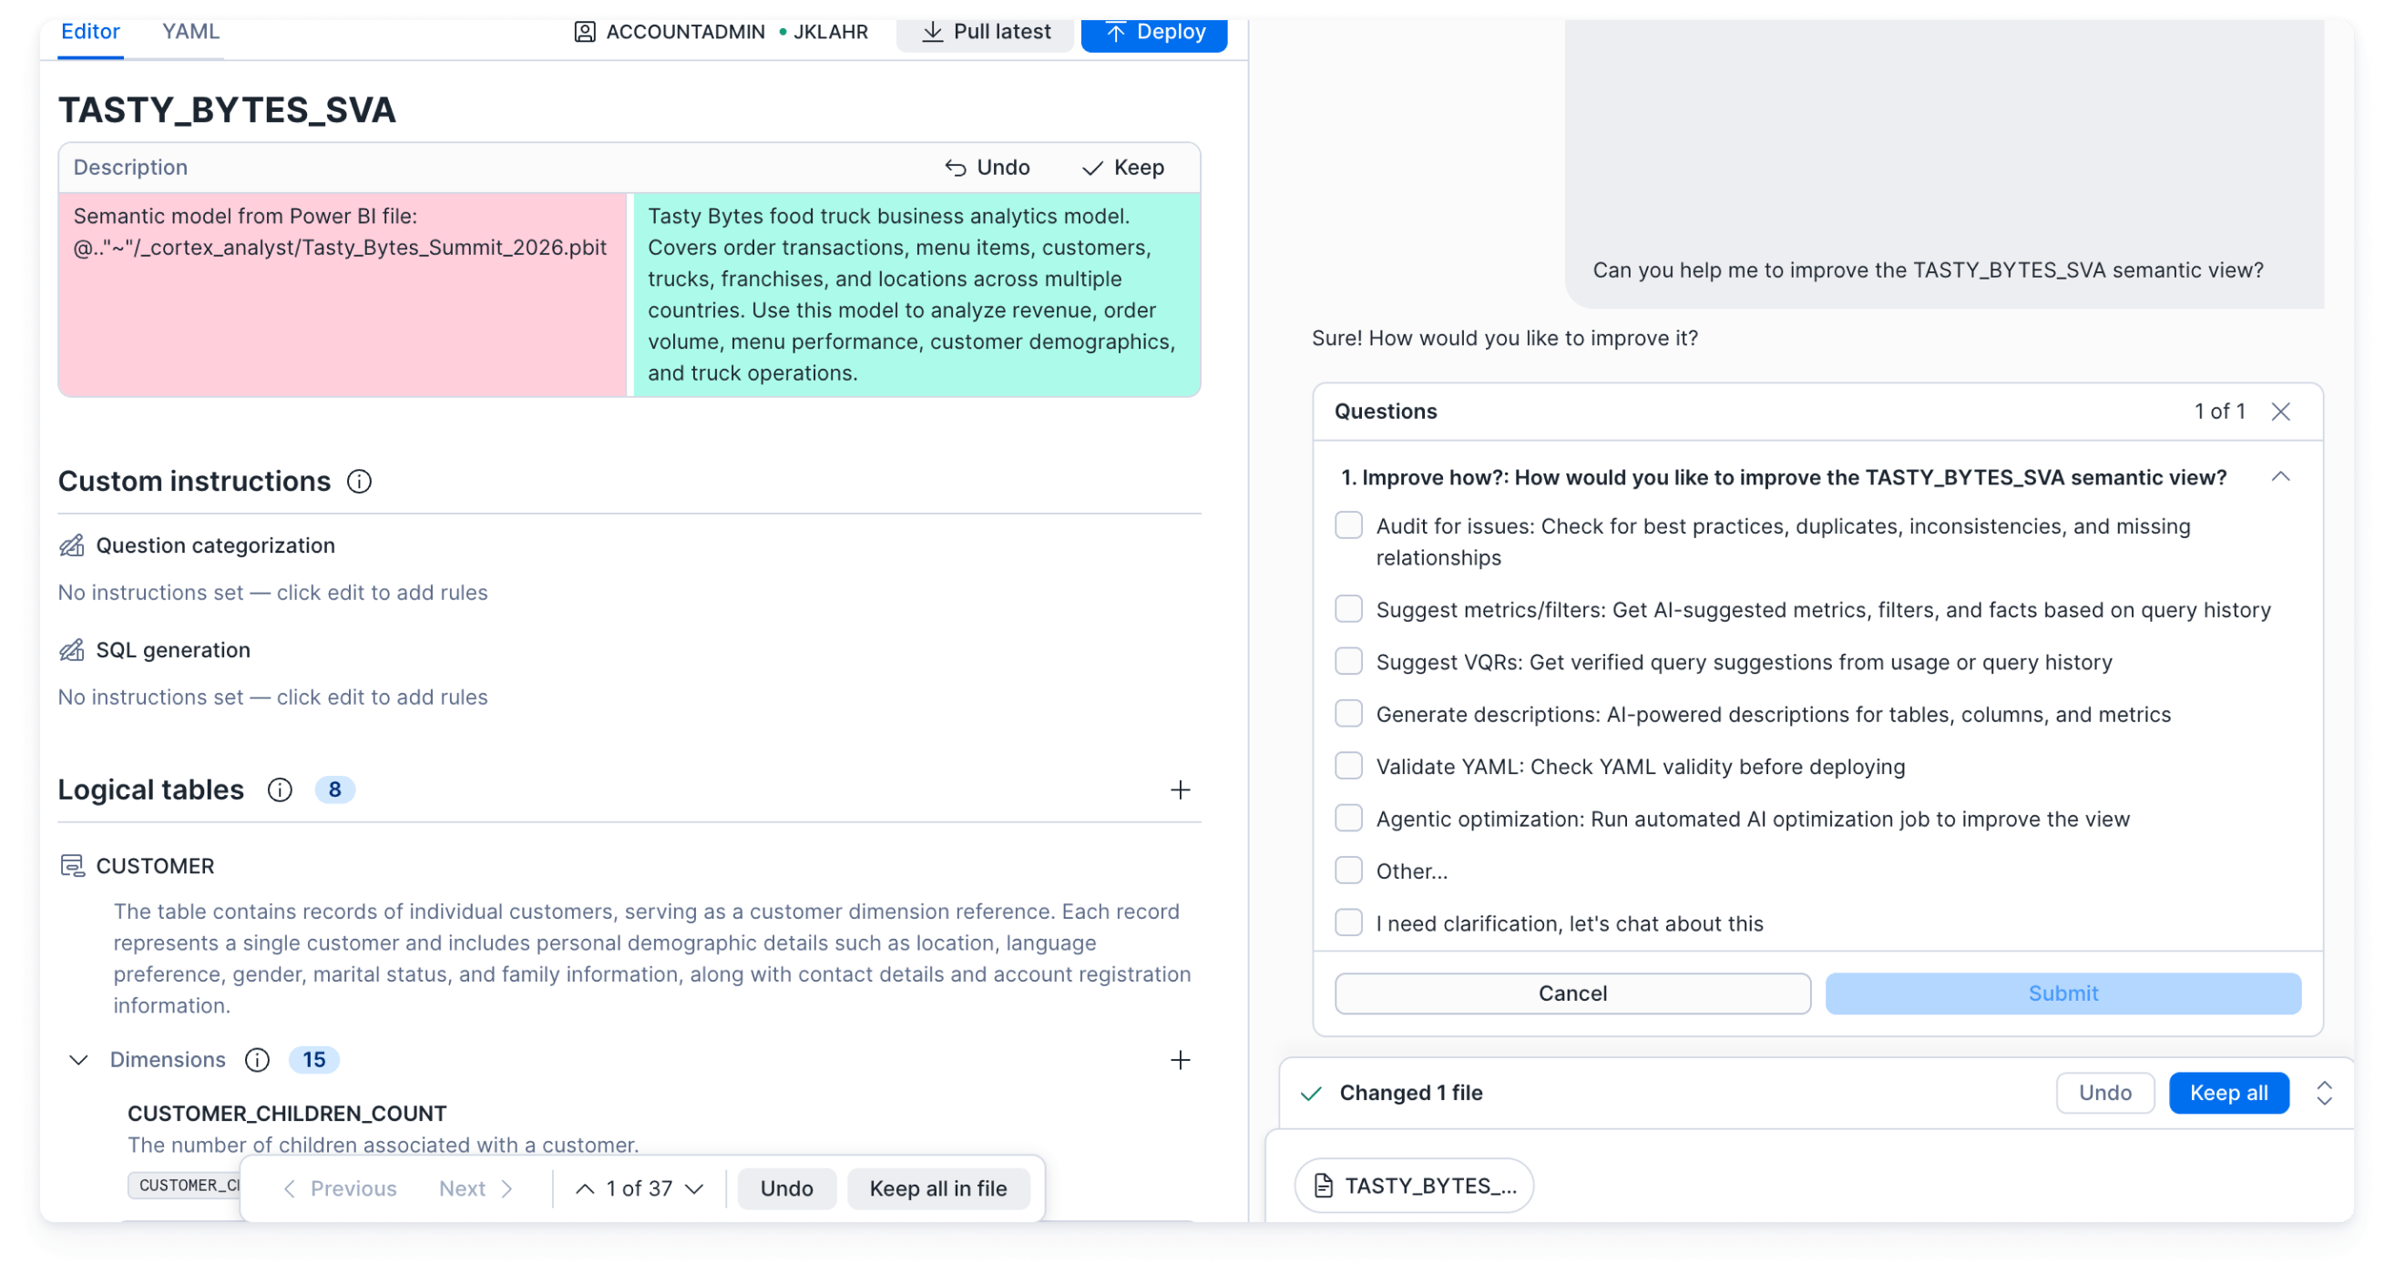Viewport: 2395px width, 1283px height.
Task: Collapse the Dimensions section chevron
Action: pyautogui.click(x=79, y=1060)
